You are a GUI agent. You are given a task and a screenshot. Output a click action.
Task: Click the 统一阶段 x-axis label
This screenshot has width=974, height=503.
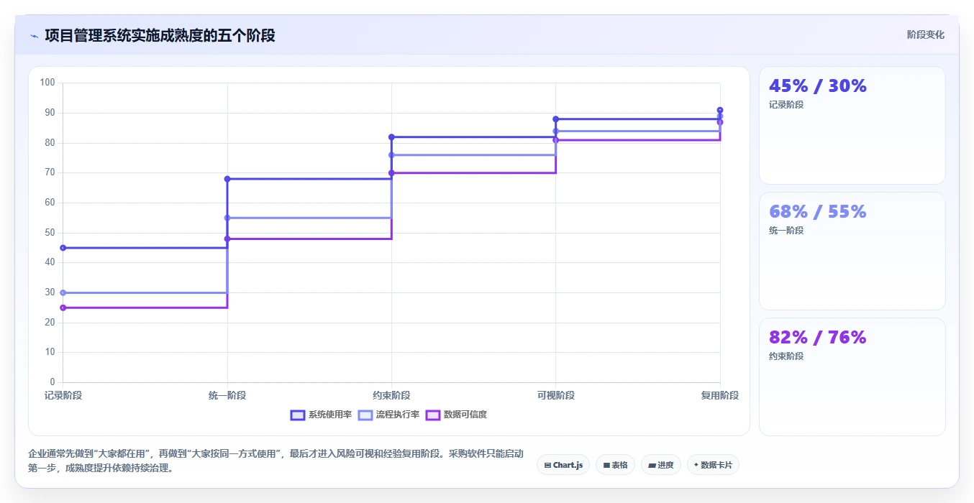click(x=227, y=395)
